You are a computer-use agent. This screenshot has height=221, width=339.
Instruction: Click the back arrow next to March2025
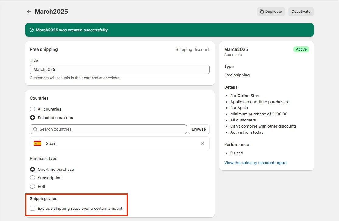coord(29,11)
